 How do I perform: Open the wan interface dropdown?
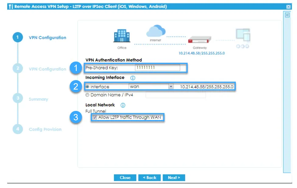(171, 87)
